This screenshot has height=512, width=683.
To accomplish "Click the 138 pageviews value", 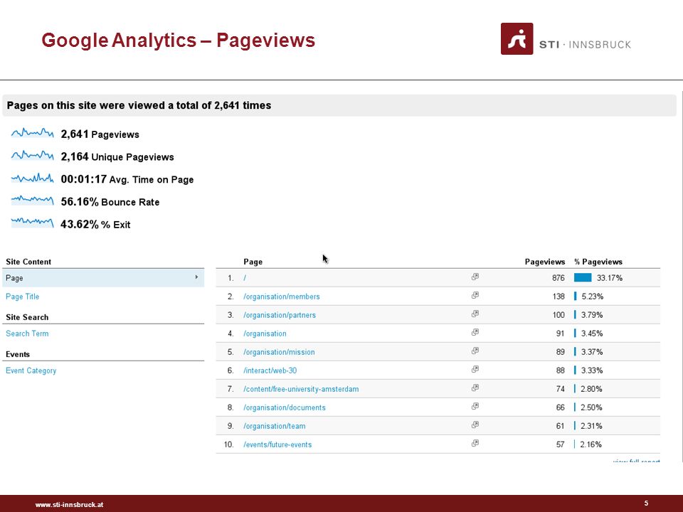I will (x=558, y=297).
